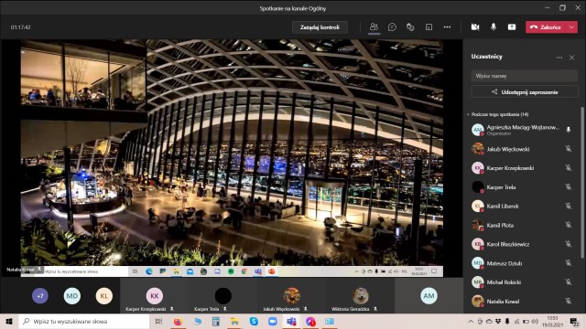Click the Udostępnij zaproszenie button
Viewport: 586px width, 329px height.
(525, 91)
